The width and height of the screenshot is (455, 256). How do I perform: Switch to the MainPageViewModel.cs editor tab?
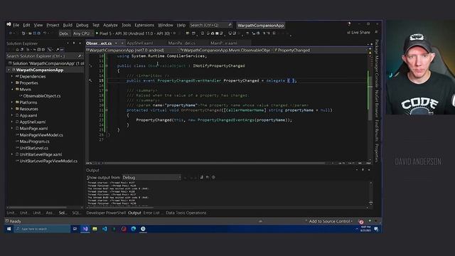(182, 43)
